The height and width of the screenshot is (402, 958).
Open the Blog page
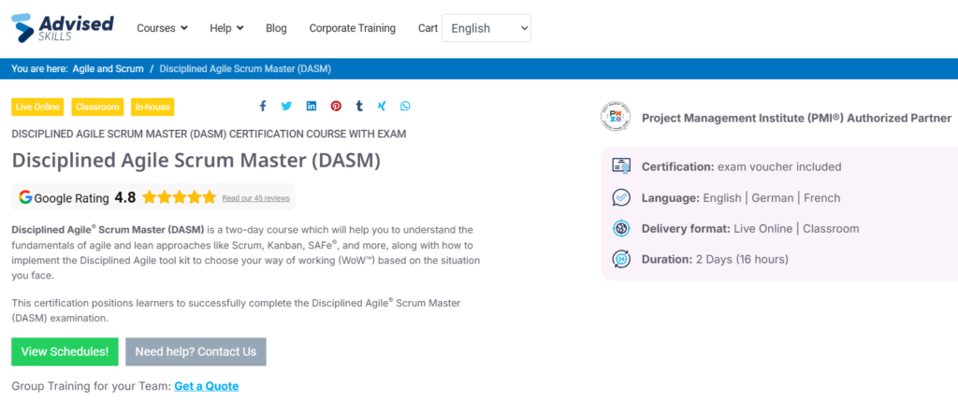click(x=276, y=28)
